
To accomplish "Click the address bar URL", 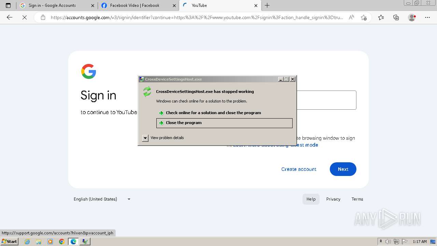I will 197,17.
